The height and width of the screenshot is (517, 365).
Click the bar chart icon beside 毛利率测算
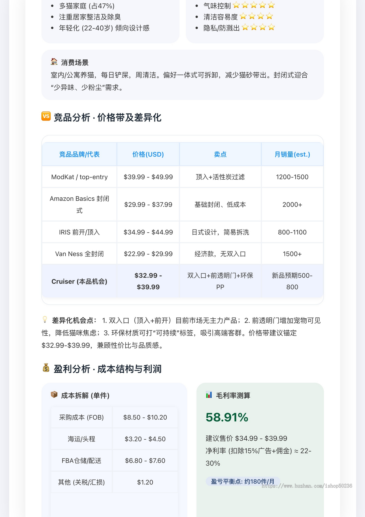(x=209, y=395)
